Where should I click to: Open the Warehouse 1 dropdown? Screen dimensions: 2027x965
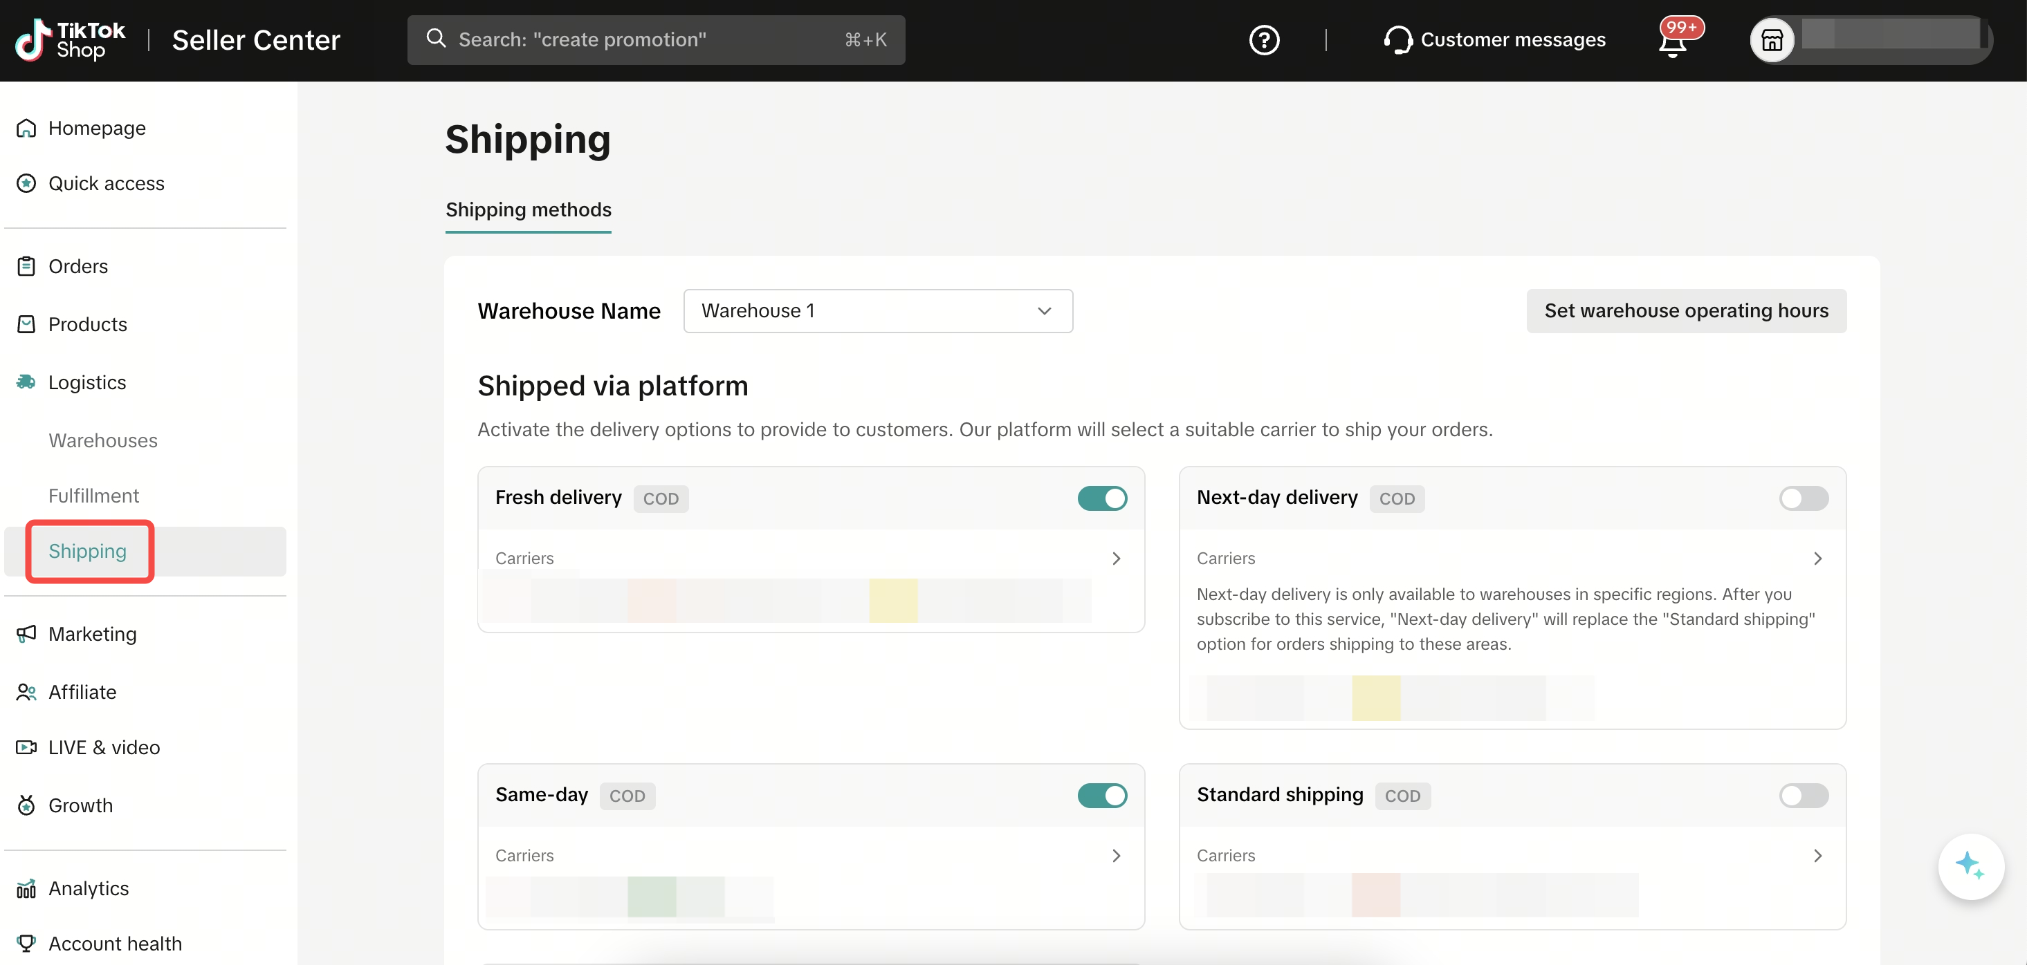tap(877, 310)
